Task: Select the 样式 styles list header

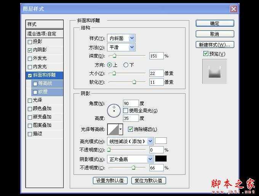Action: tap(45, 24)
